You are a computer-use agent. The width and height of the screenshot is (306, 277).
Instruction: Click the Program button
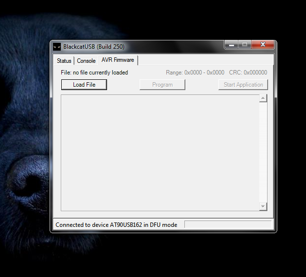(x=162, y=85)
